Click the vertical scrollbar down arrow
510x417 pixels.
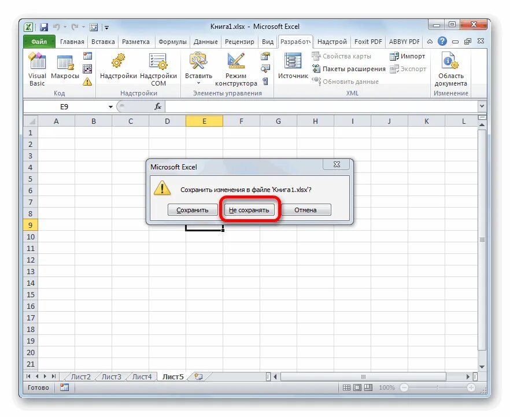pos(482,367)
